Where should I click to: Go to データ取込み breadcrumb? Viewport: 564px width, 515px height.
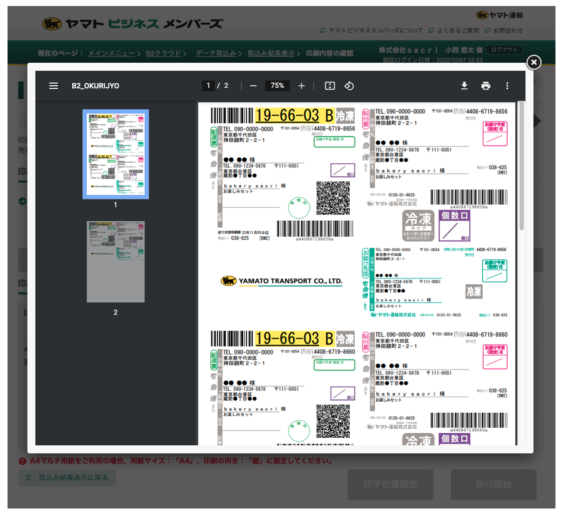[x=216, y=54]
